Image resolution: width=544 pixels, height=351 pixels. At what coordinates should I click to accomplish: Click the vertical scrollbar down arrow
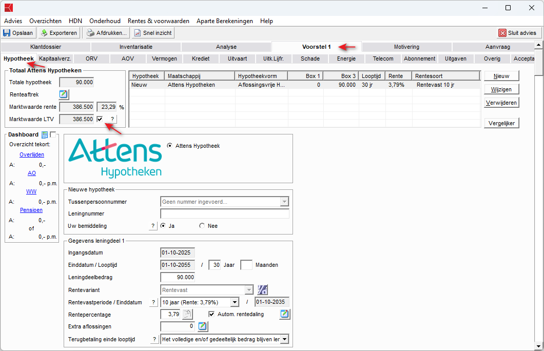[x=538, y=346]
